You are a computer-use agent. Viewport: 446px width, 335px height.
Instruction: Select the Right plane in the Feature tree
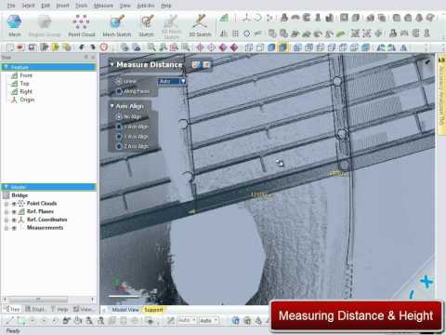pos(26,92)
